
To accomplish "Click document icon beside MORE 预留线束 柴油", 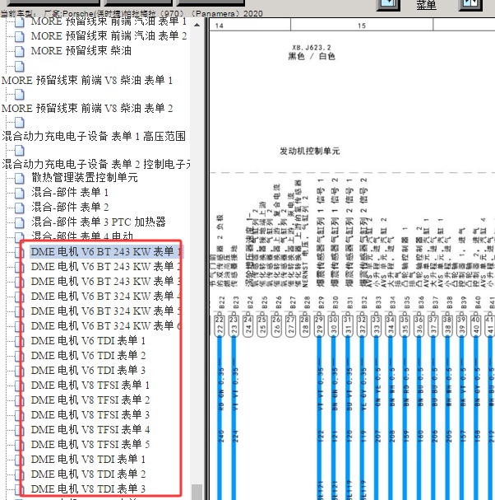I will pyautogui.click(x=20, y=51).
